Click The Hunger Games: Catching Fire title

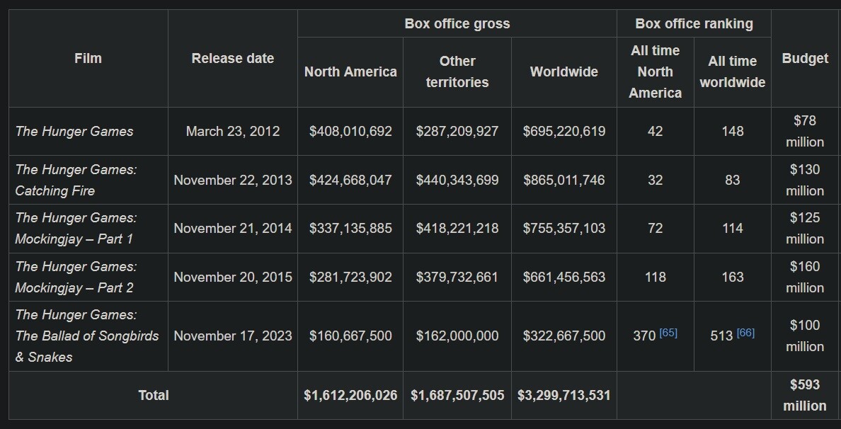coord(76,180)
